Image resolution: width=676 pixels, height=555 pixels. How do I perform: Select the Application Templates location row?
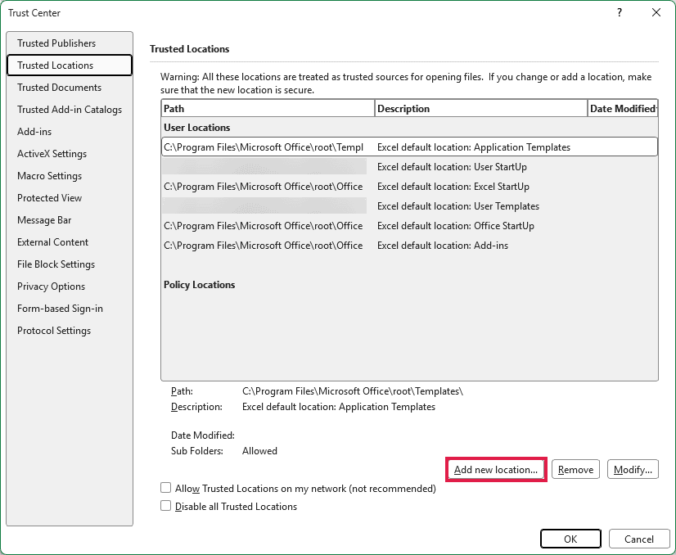409,147
